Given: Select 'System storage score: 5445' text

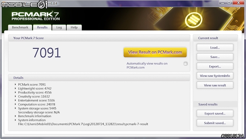Looking at the screenshot, I should pyautogui.click(x=37, y=108).
